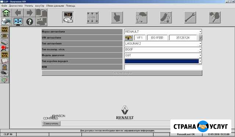This screenshot has height=137, width=235.
Task: Select the vehicle identification car icon
Action: [x=68, y=17]
